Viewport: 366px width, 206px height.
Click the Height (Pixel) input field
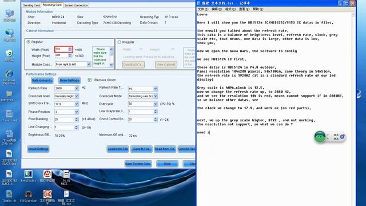click(61, 56)
